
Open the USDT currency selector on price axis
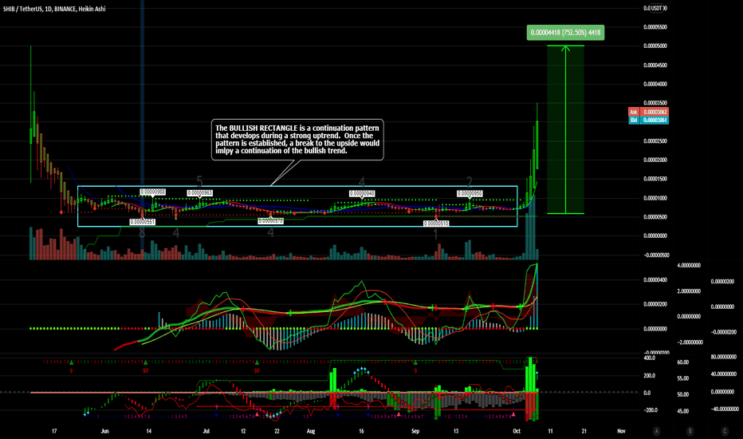click(x=658, y=8)
